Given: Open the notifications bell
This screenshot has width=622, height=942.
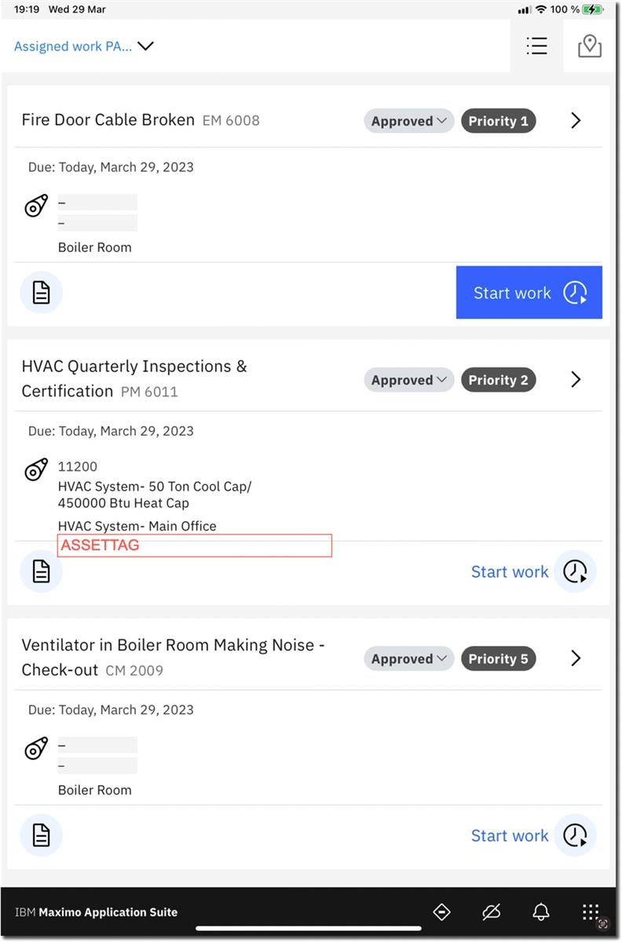Looking at the screenshot, I should [x=540, y=911].
